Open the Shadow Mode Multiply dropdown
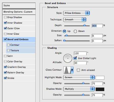 pyautogui.click(x=79, y=89)
